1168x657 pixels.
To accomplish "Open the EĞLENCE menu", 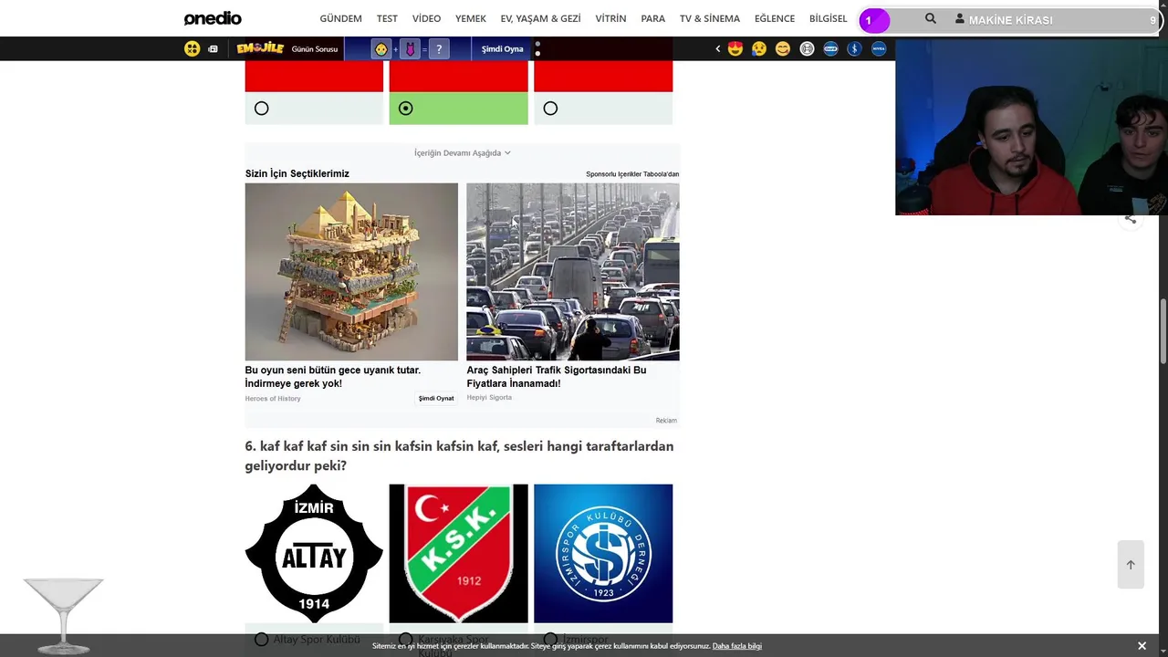I will 775,18.
